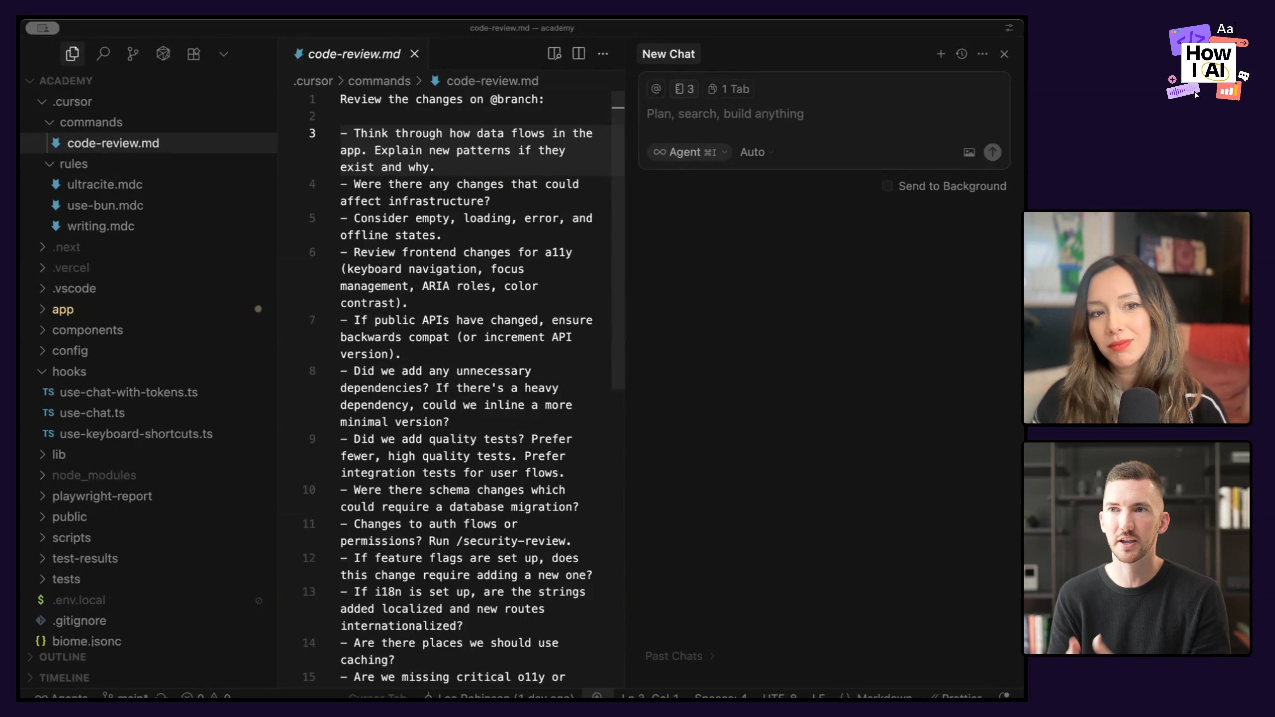1275x717 pixels.
Task: Focus the Plan, search, build anything input
Action: (x=823, y=114)
